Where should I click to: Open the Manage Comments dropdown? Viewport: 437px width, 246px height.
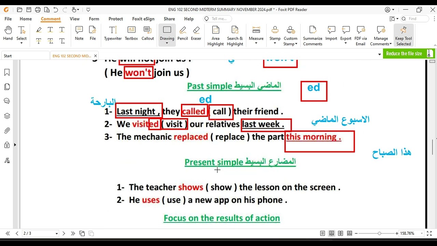click(390, 44)
